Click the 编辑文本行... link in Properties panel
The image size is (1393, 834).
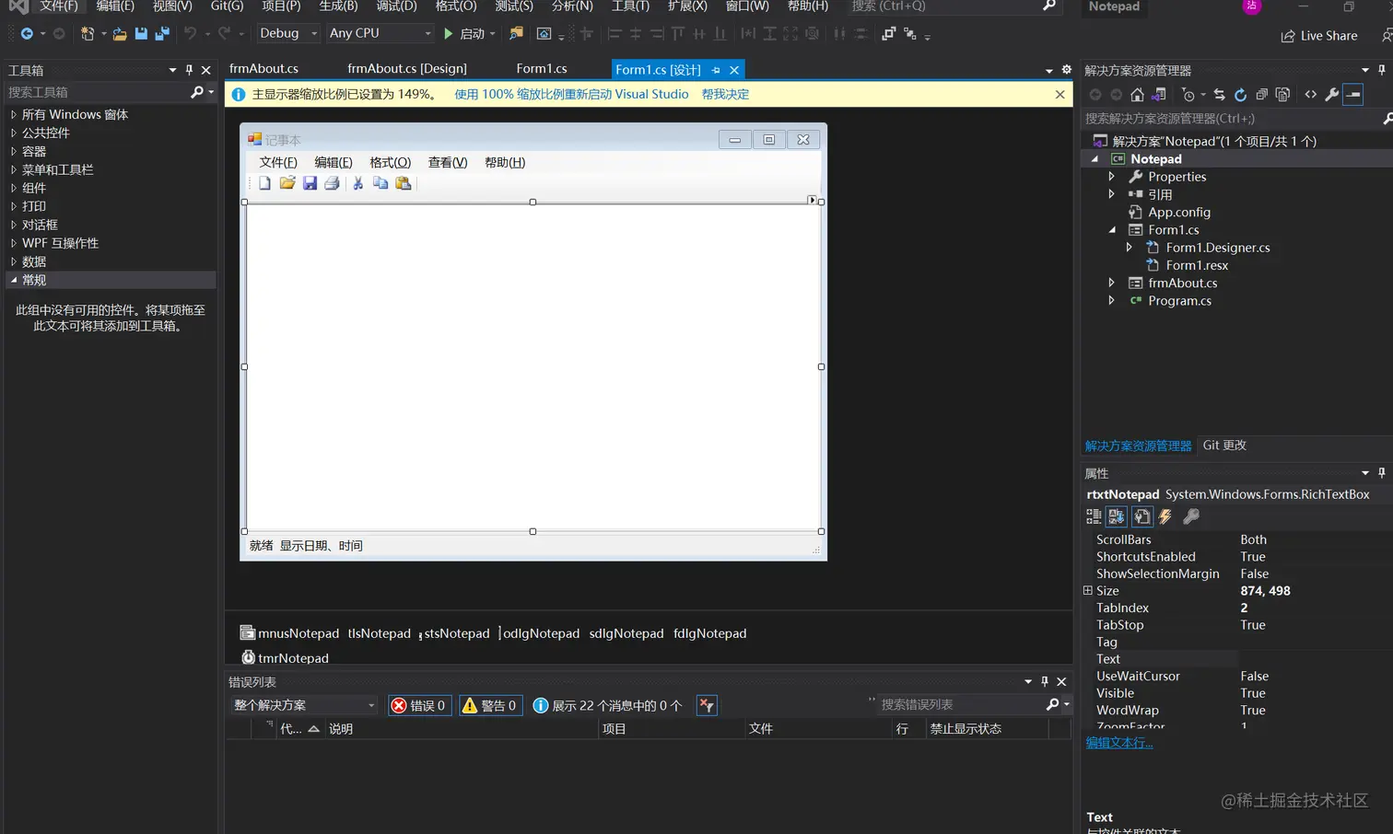(1119, 743)
